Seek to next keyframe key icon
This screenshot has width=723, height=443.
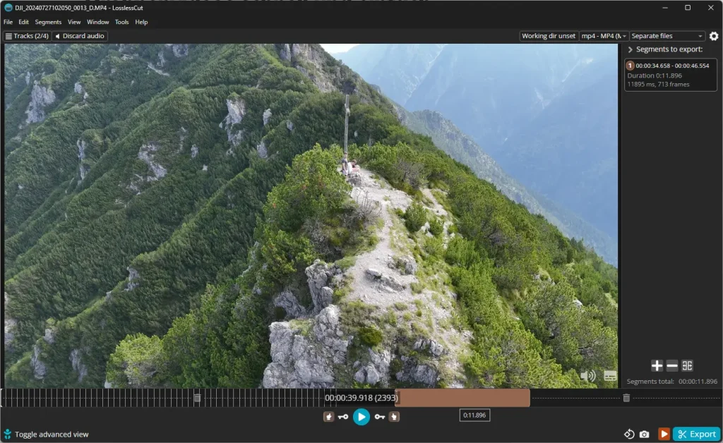379,417
